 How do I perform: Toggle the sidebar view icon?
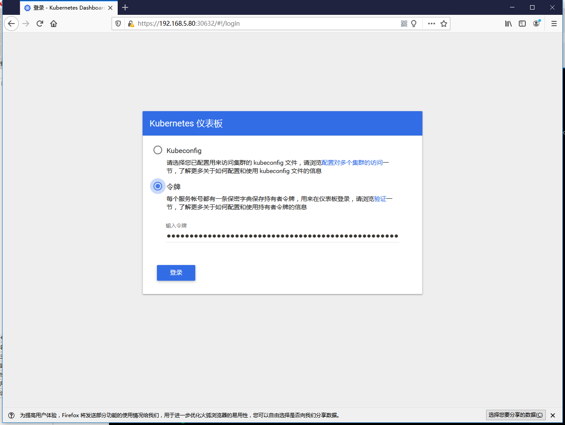coord(522,24)
